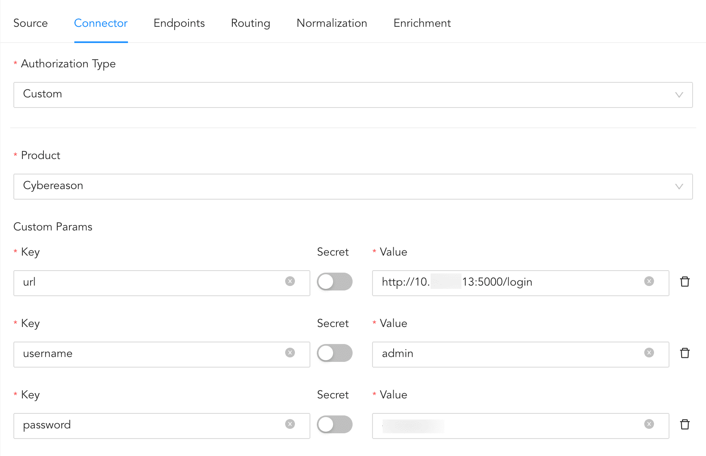Viewport: 706px width, 456px height.
Task: Open the Source tab
Action: (30, 23)
